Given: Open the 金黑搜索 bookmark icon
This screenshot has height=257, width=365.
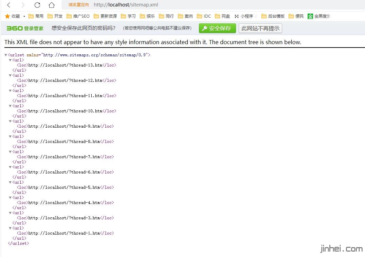Looking at the screenshot, I should [310, 16].
